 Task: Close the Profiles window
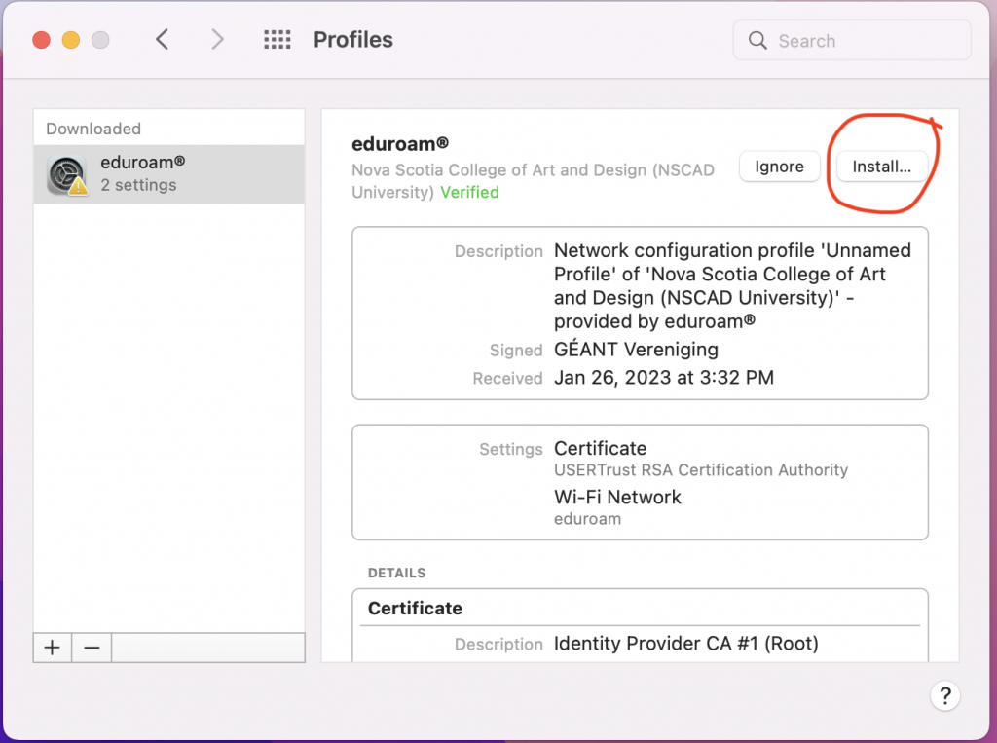tap(41, 40)
